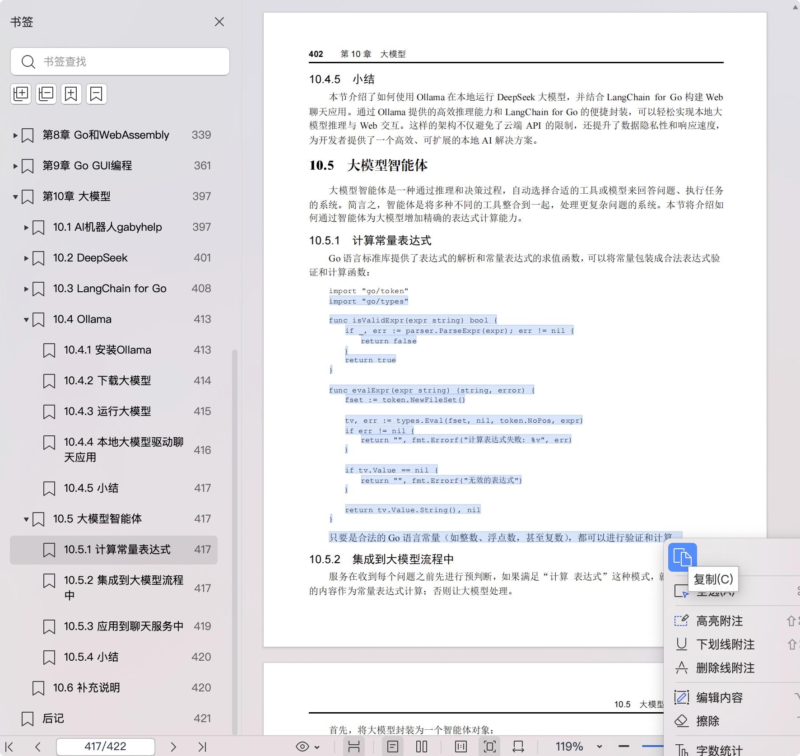Open the 119% zoom level dropdown

[x=600, y=747]
